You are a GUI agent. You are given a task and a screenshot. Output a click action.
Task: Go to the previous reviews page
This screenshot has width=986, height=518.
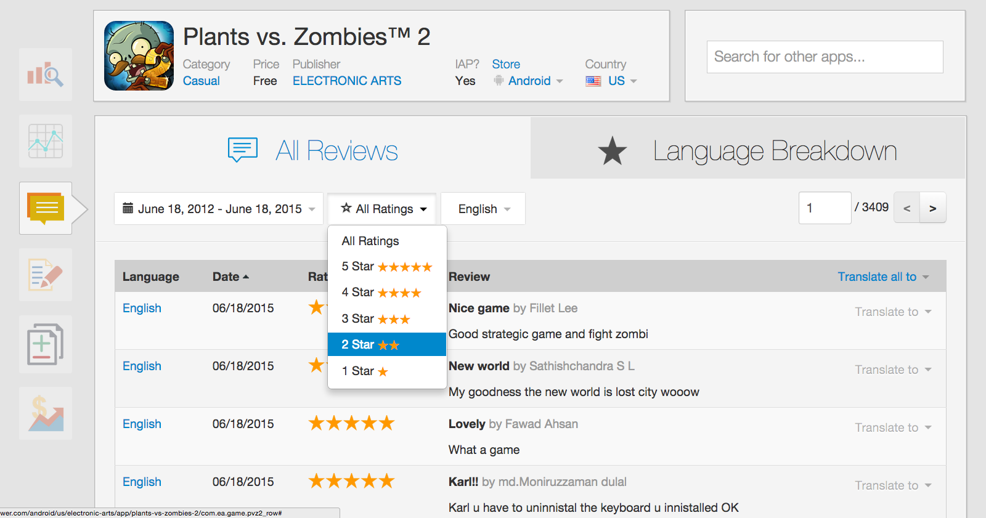point(907,208)
